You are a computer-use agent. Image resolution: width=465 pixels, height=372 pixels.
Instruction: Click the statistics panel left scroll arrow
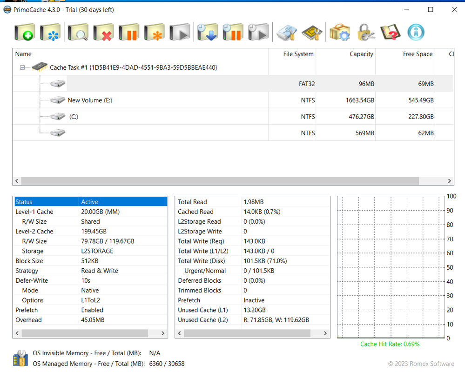point(179,333)
